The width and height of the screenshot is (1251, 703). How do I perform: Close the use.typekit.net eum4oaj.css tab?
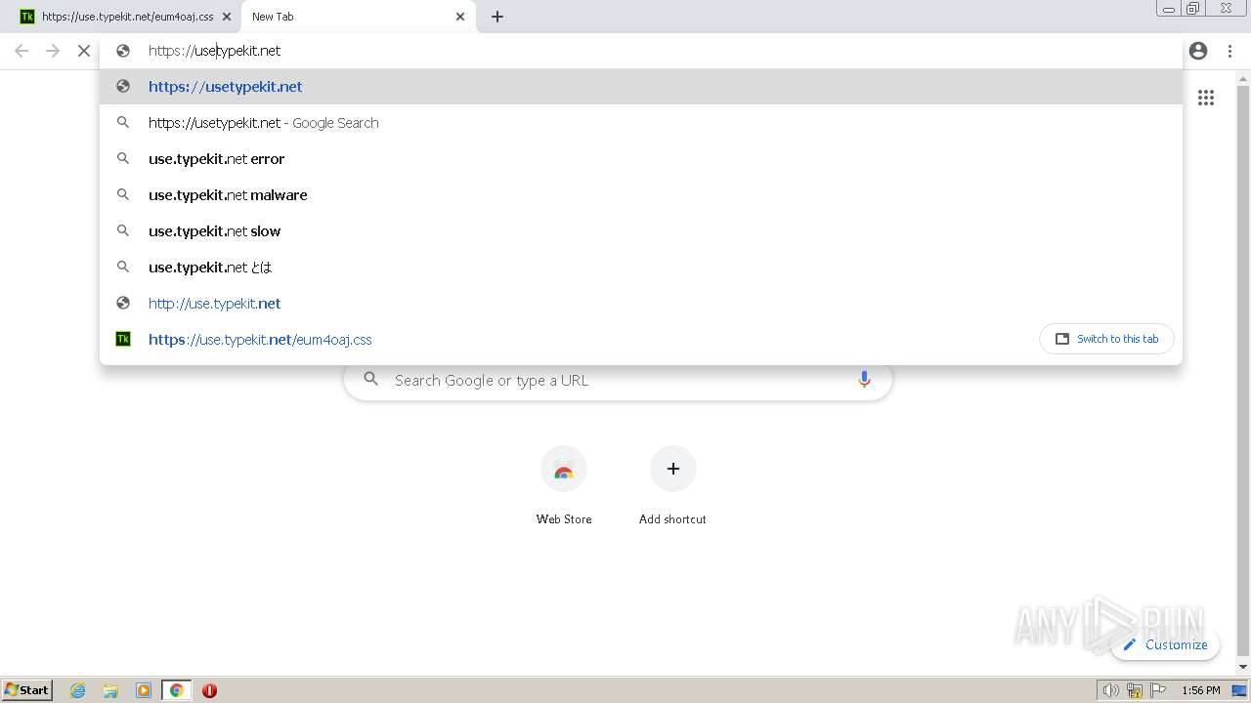point(227,17)
